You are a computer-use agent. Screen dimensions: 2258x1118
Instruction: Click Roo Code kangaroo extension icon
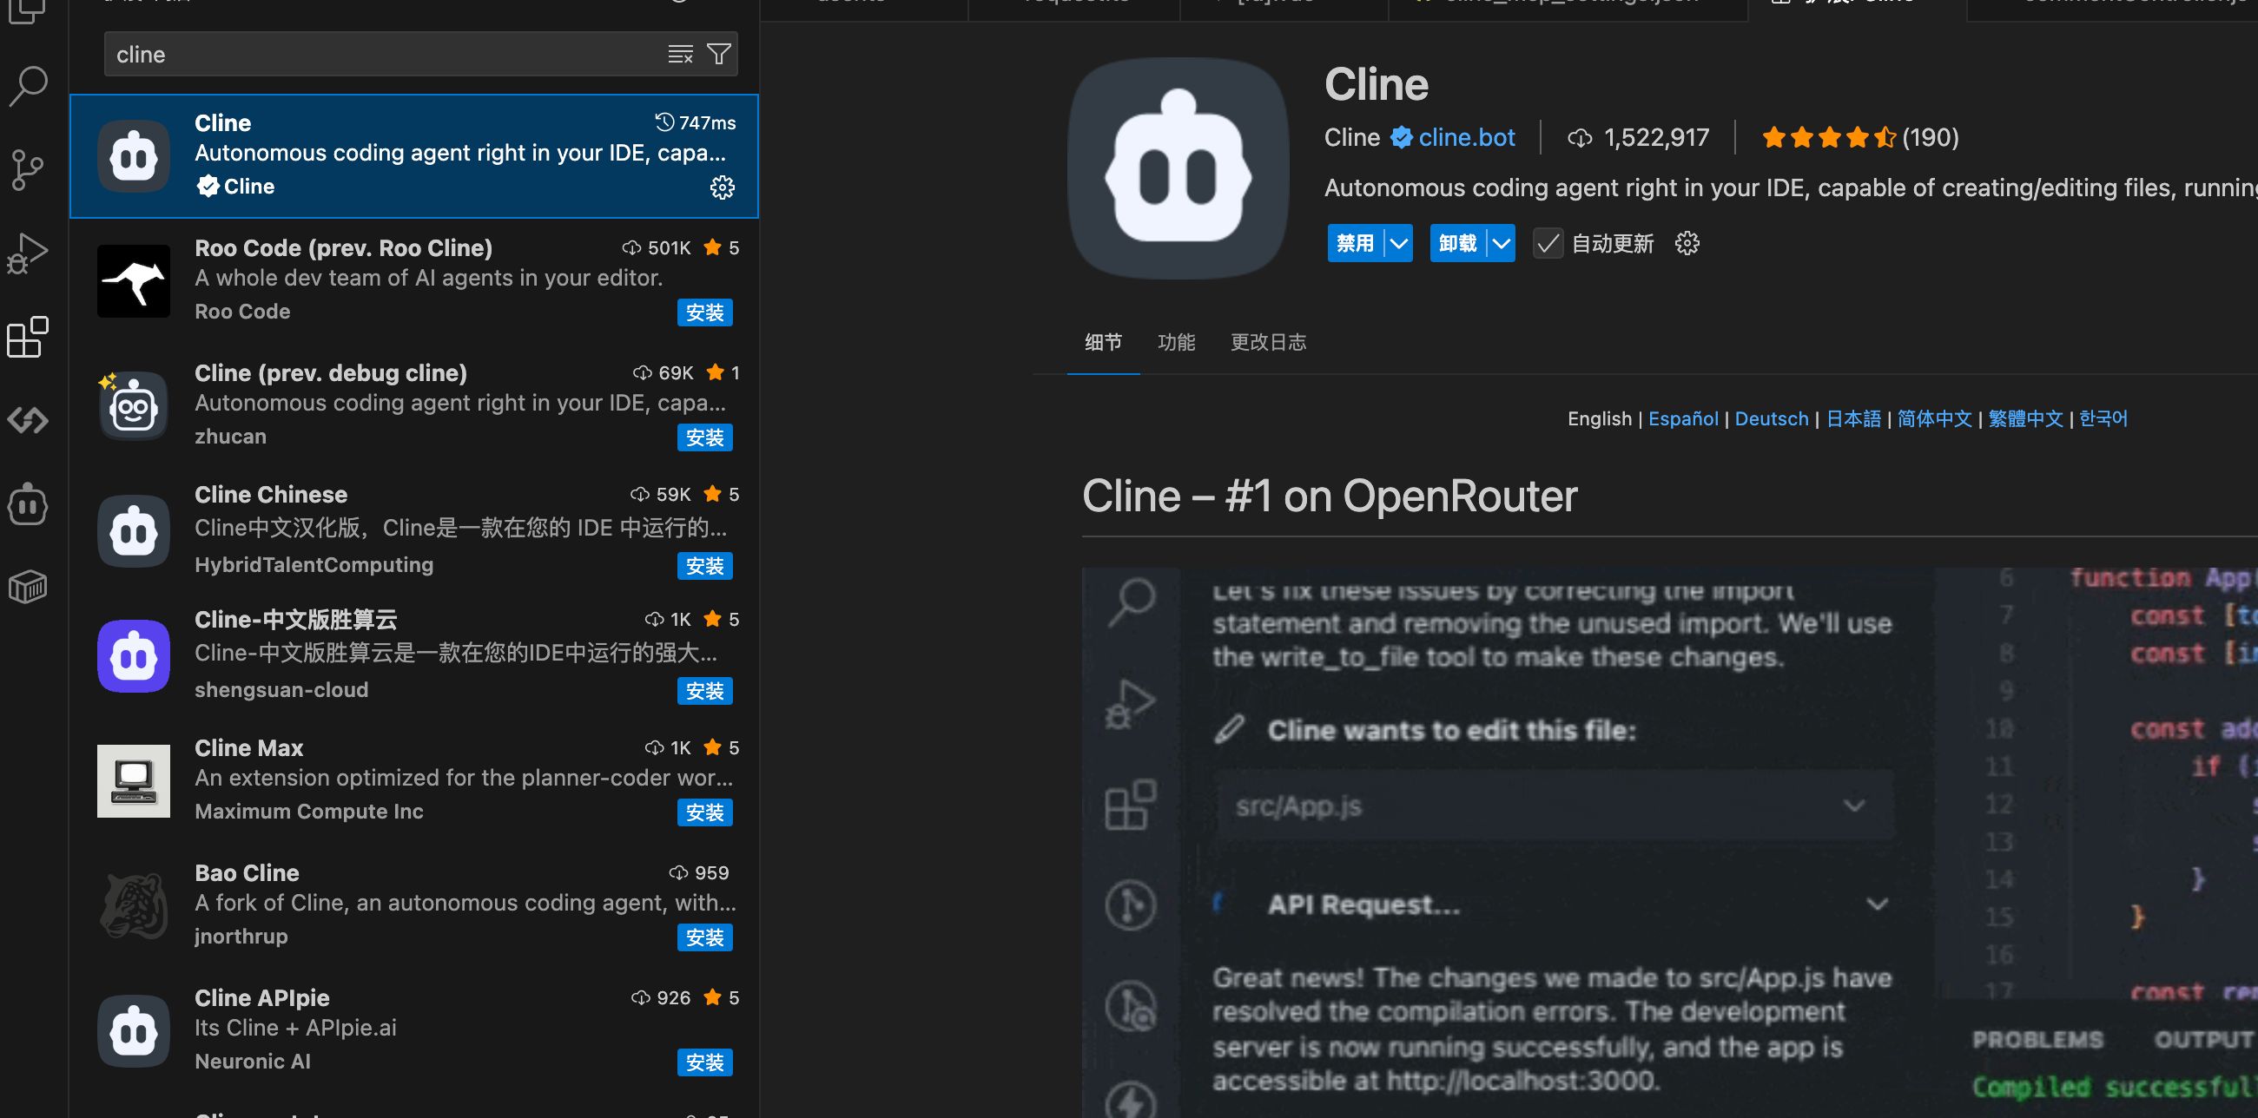tap(133, 280)
